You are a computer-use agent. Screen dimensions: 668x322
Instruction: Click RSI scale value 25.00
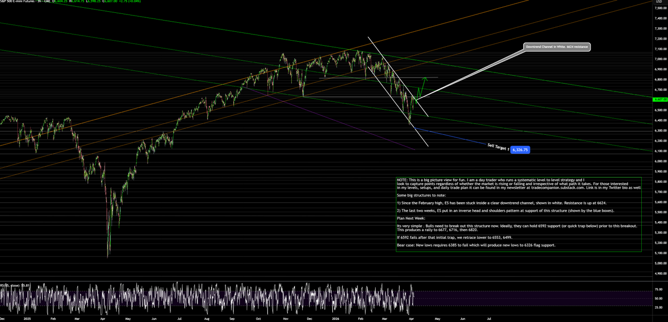pyautogui.click(x=659, y=307)
